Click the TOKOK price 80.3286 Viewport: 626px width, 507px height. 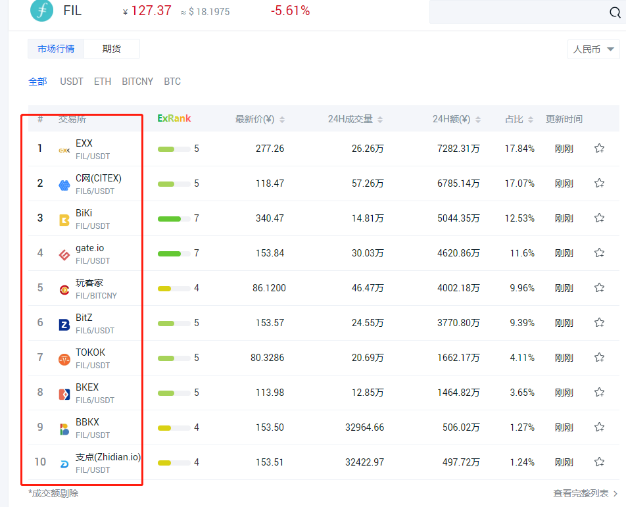point(268,358)
